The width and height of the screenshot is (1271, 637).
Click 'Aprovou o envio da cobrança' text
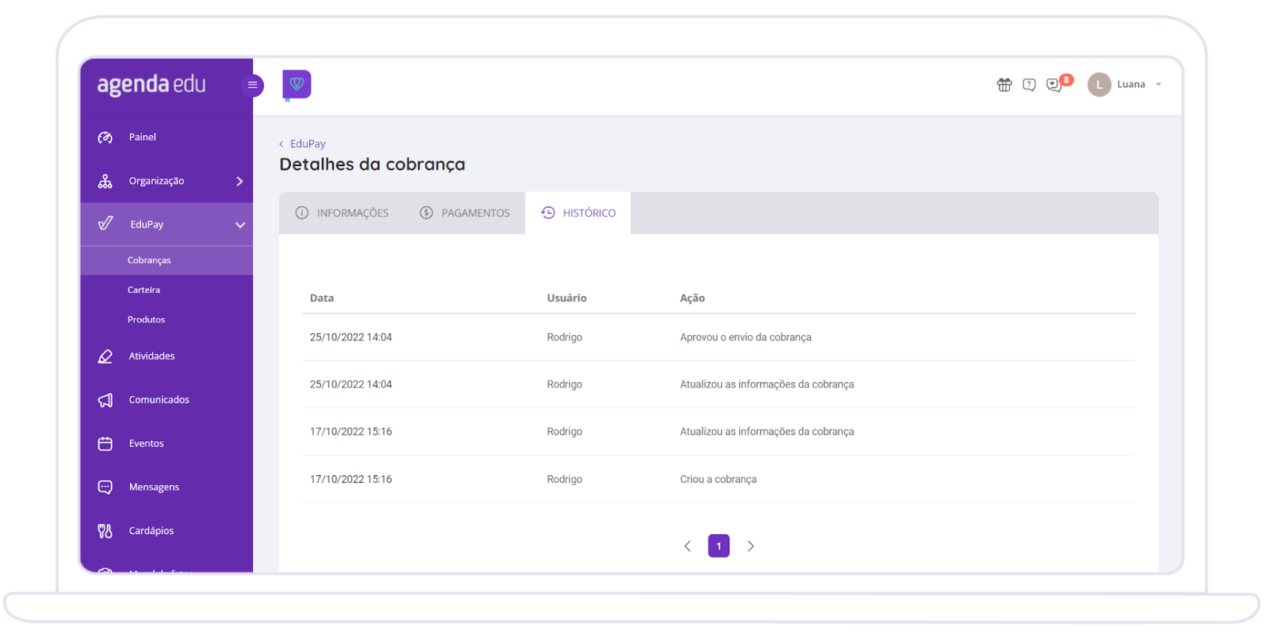coord(746,337)
